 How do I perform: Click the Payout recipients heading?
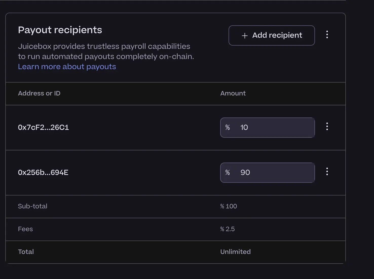pyautogui.click(x=60, y=30)
